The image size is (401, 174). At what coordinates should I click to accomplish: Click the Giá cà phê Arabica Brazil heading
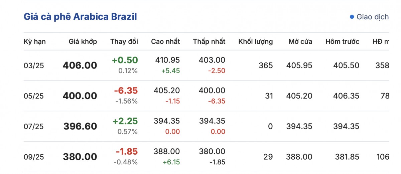point(80,17)
